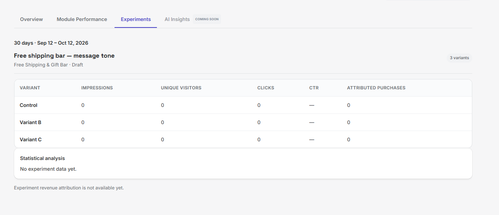The height and width of the screenshot is (215, 499).
Task: Click the UNIQUE VISITORS column header
Action: (x=181, y=88)
